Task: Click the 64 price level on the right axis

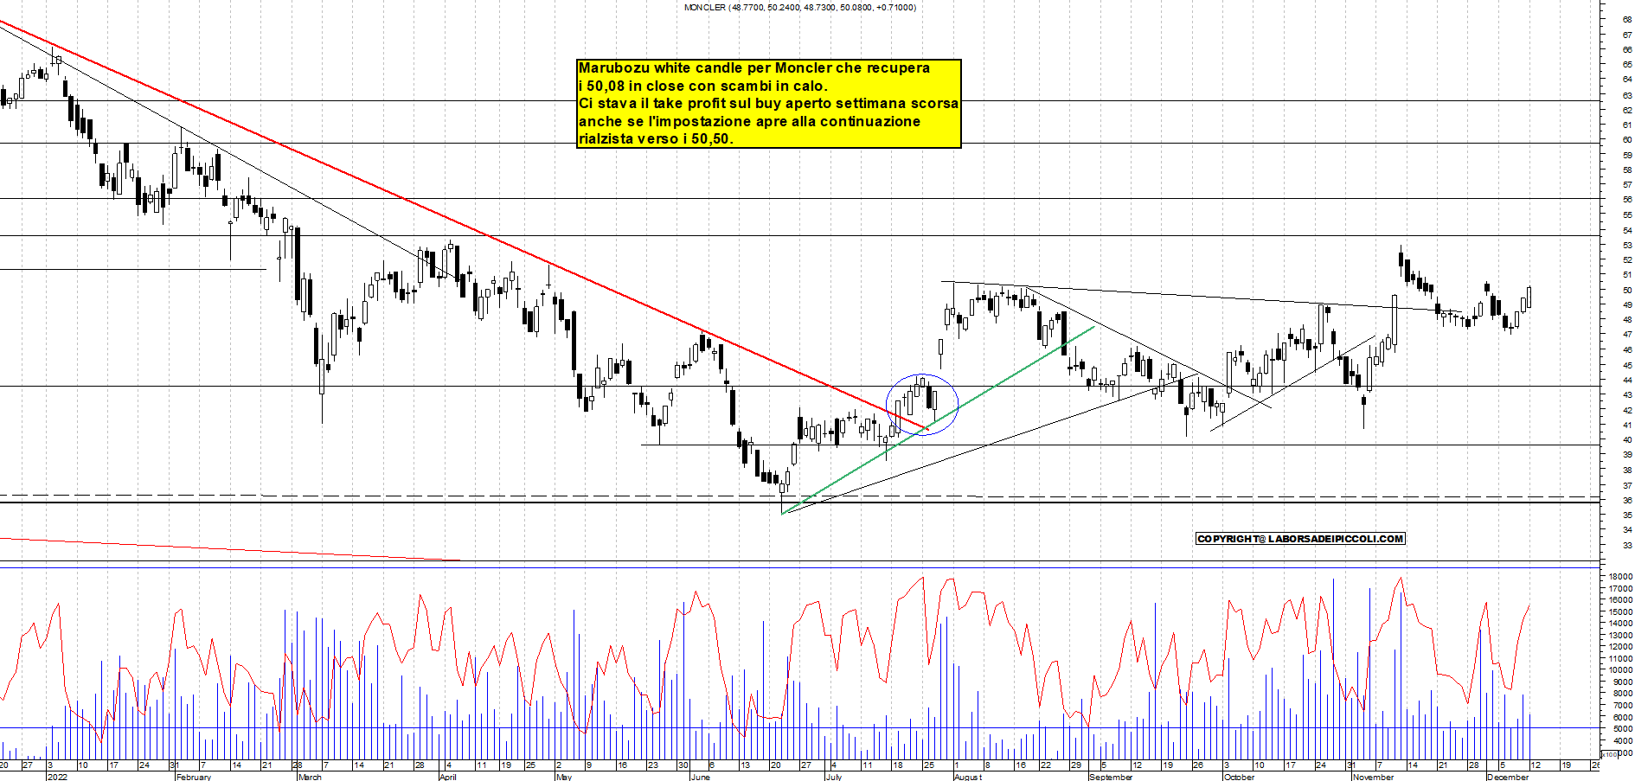Action: [1627, 80]
